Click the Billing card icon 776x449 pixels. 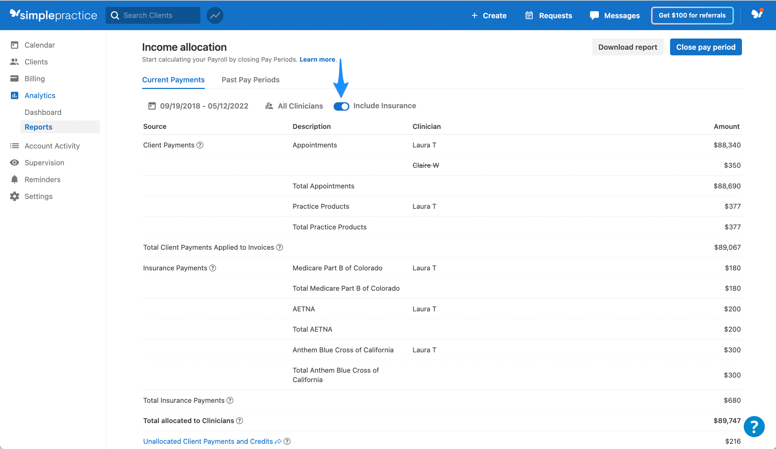pos(14,78)
